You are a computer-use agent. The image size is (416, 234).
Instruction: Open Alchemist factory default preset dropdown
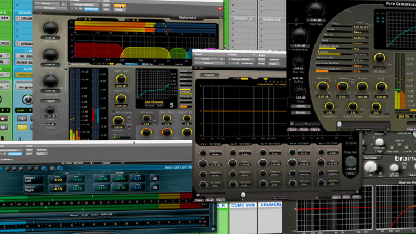click(x=84, y=5)
